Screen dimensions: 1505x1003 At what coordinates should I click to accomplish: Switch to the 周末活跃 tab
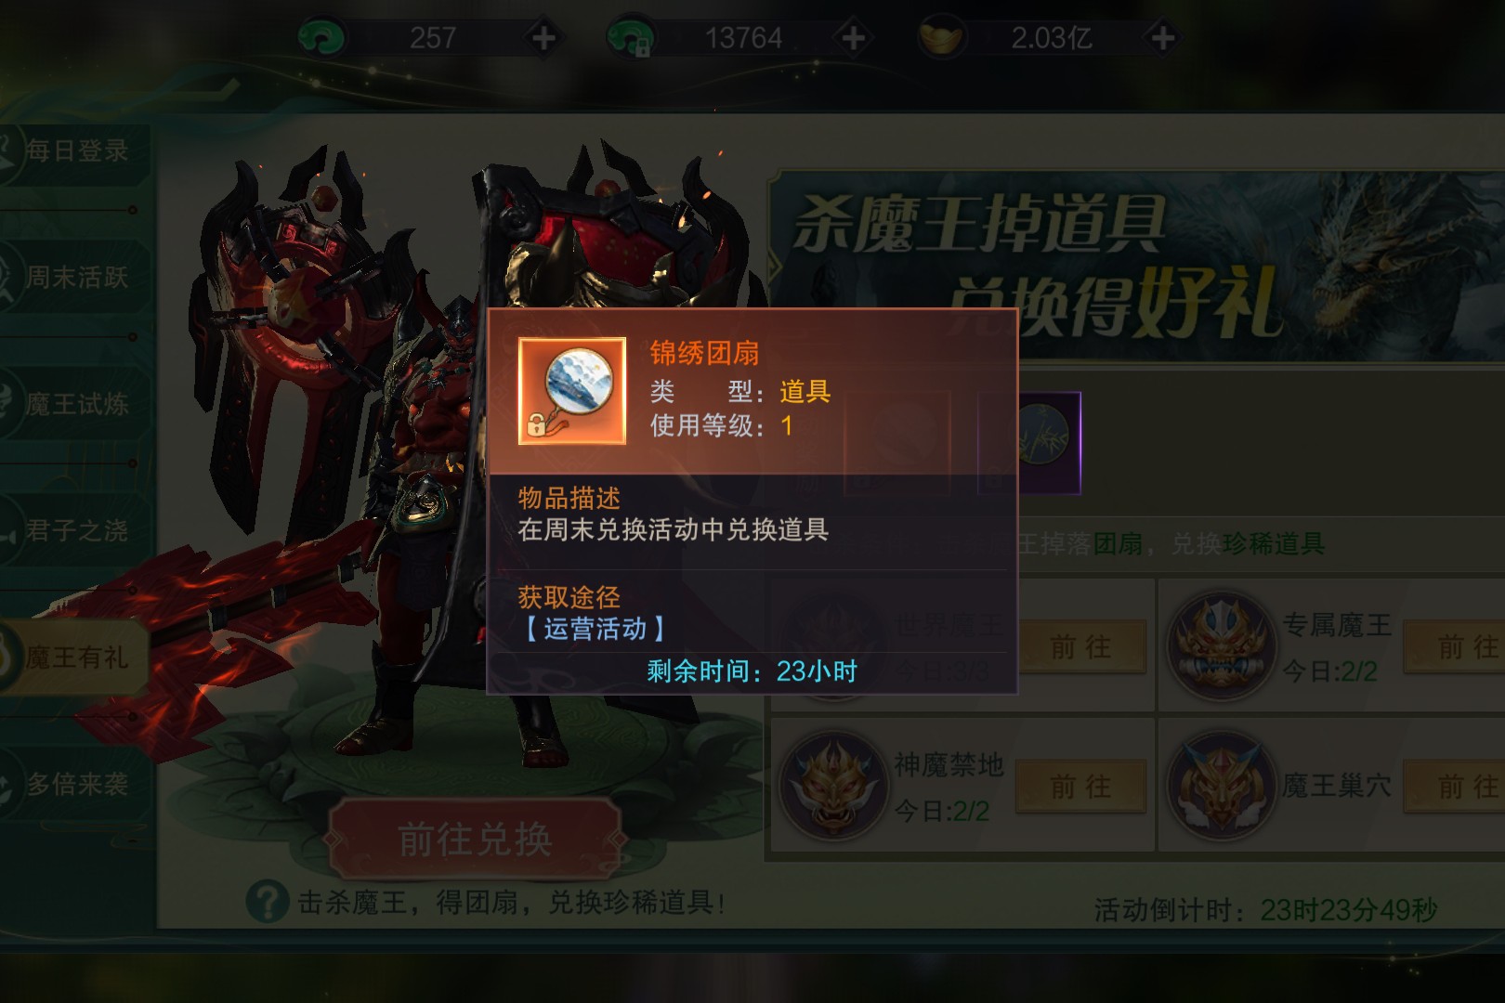pos(74,277)
